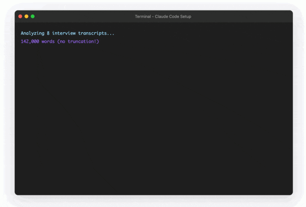Click the "Analyzing 8 interview transcripts..." output line

tap(68, 33)
